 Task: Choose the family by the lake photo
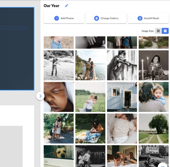pos(90,65)
